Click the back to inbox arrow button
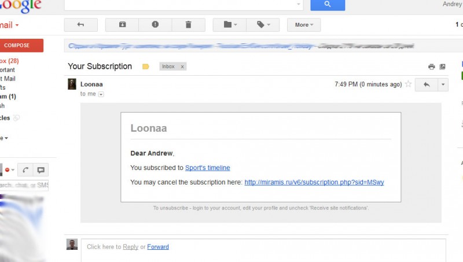The image size is (463, 262). click(x=80, y=25)
